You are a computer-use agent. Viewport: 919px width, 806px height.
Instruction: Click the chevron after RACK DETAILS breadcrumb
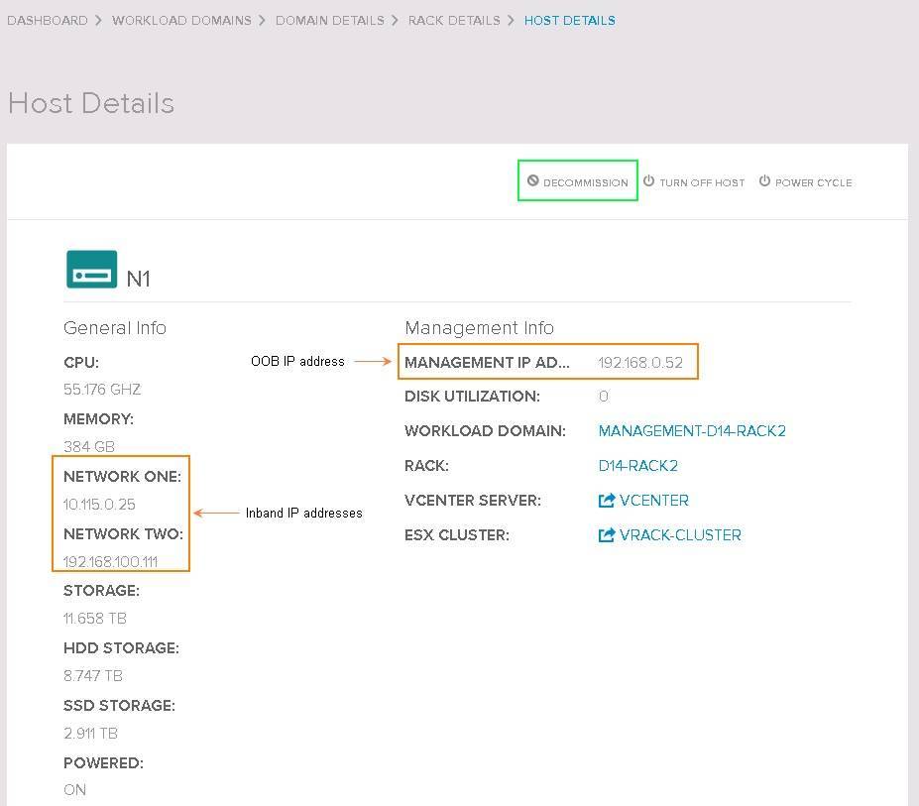512,21
